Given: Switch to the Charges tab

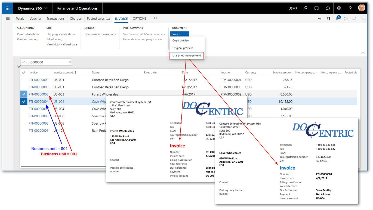Looking at the screenshot, I should tap(76, 18).
